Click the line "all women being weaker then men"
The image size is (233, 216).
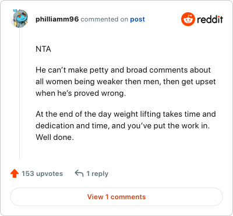click(x=126, y=82)
